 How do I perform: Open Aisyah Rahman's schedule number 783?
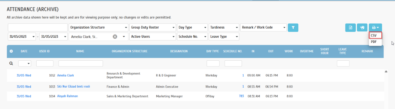tap(241, 96)
